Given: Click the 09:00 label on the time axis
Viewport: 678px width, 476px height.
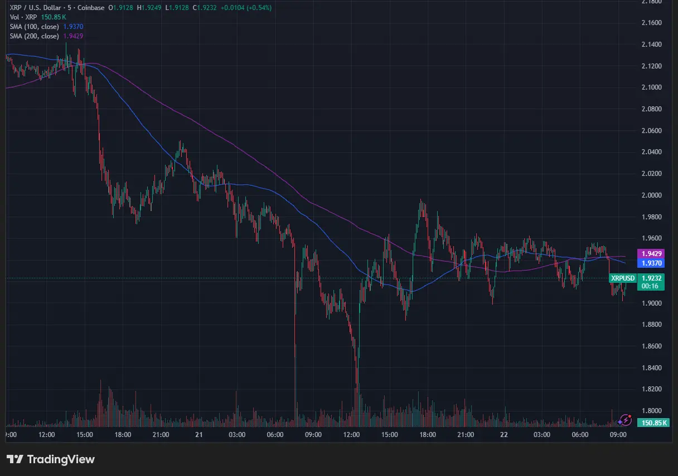Looking at the screenshot, I should pos(617,435).
